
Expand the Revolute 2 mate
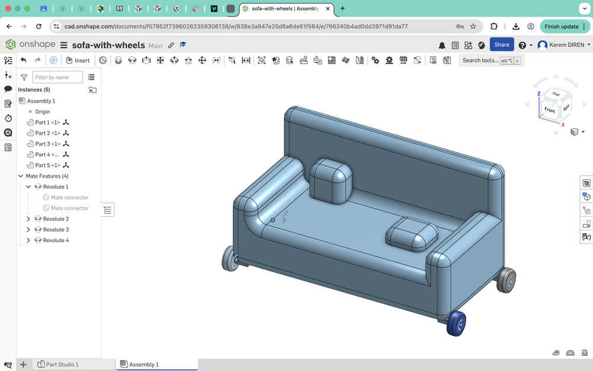point(28,219)
